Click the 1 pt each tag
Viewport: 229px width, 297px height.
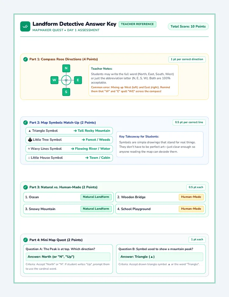click(197, 240)
